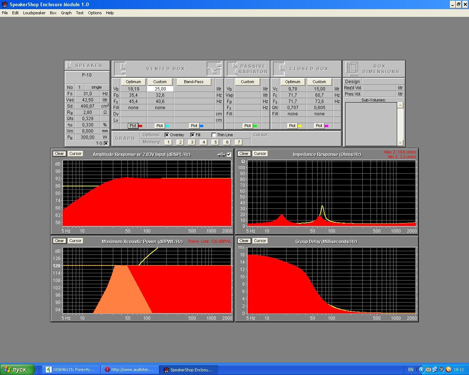Viewport: 469px width, 375px height.
Task: Click the Passive Radiator panel icon
Action: pyautogui.click(x=232, y=68)
